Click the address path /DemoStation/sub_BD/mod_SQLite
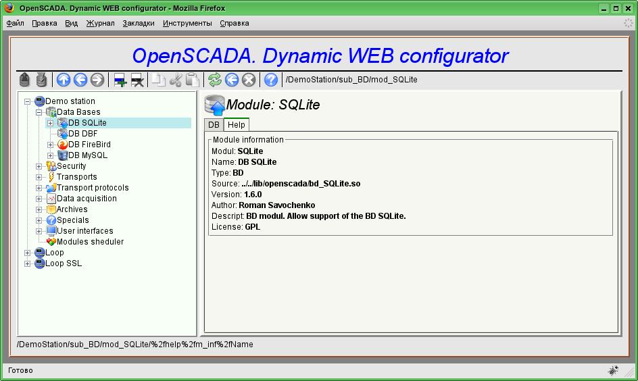Viewport: 638px width, 381px height. [351, 80]
